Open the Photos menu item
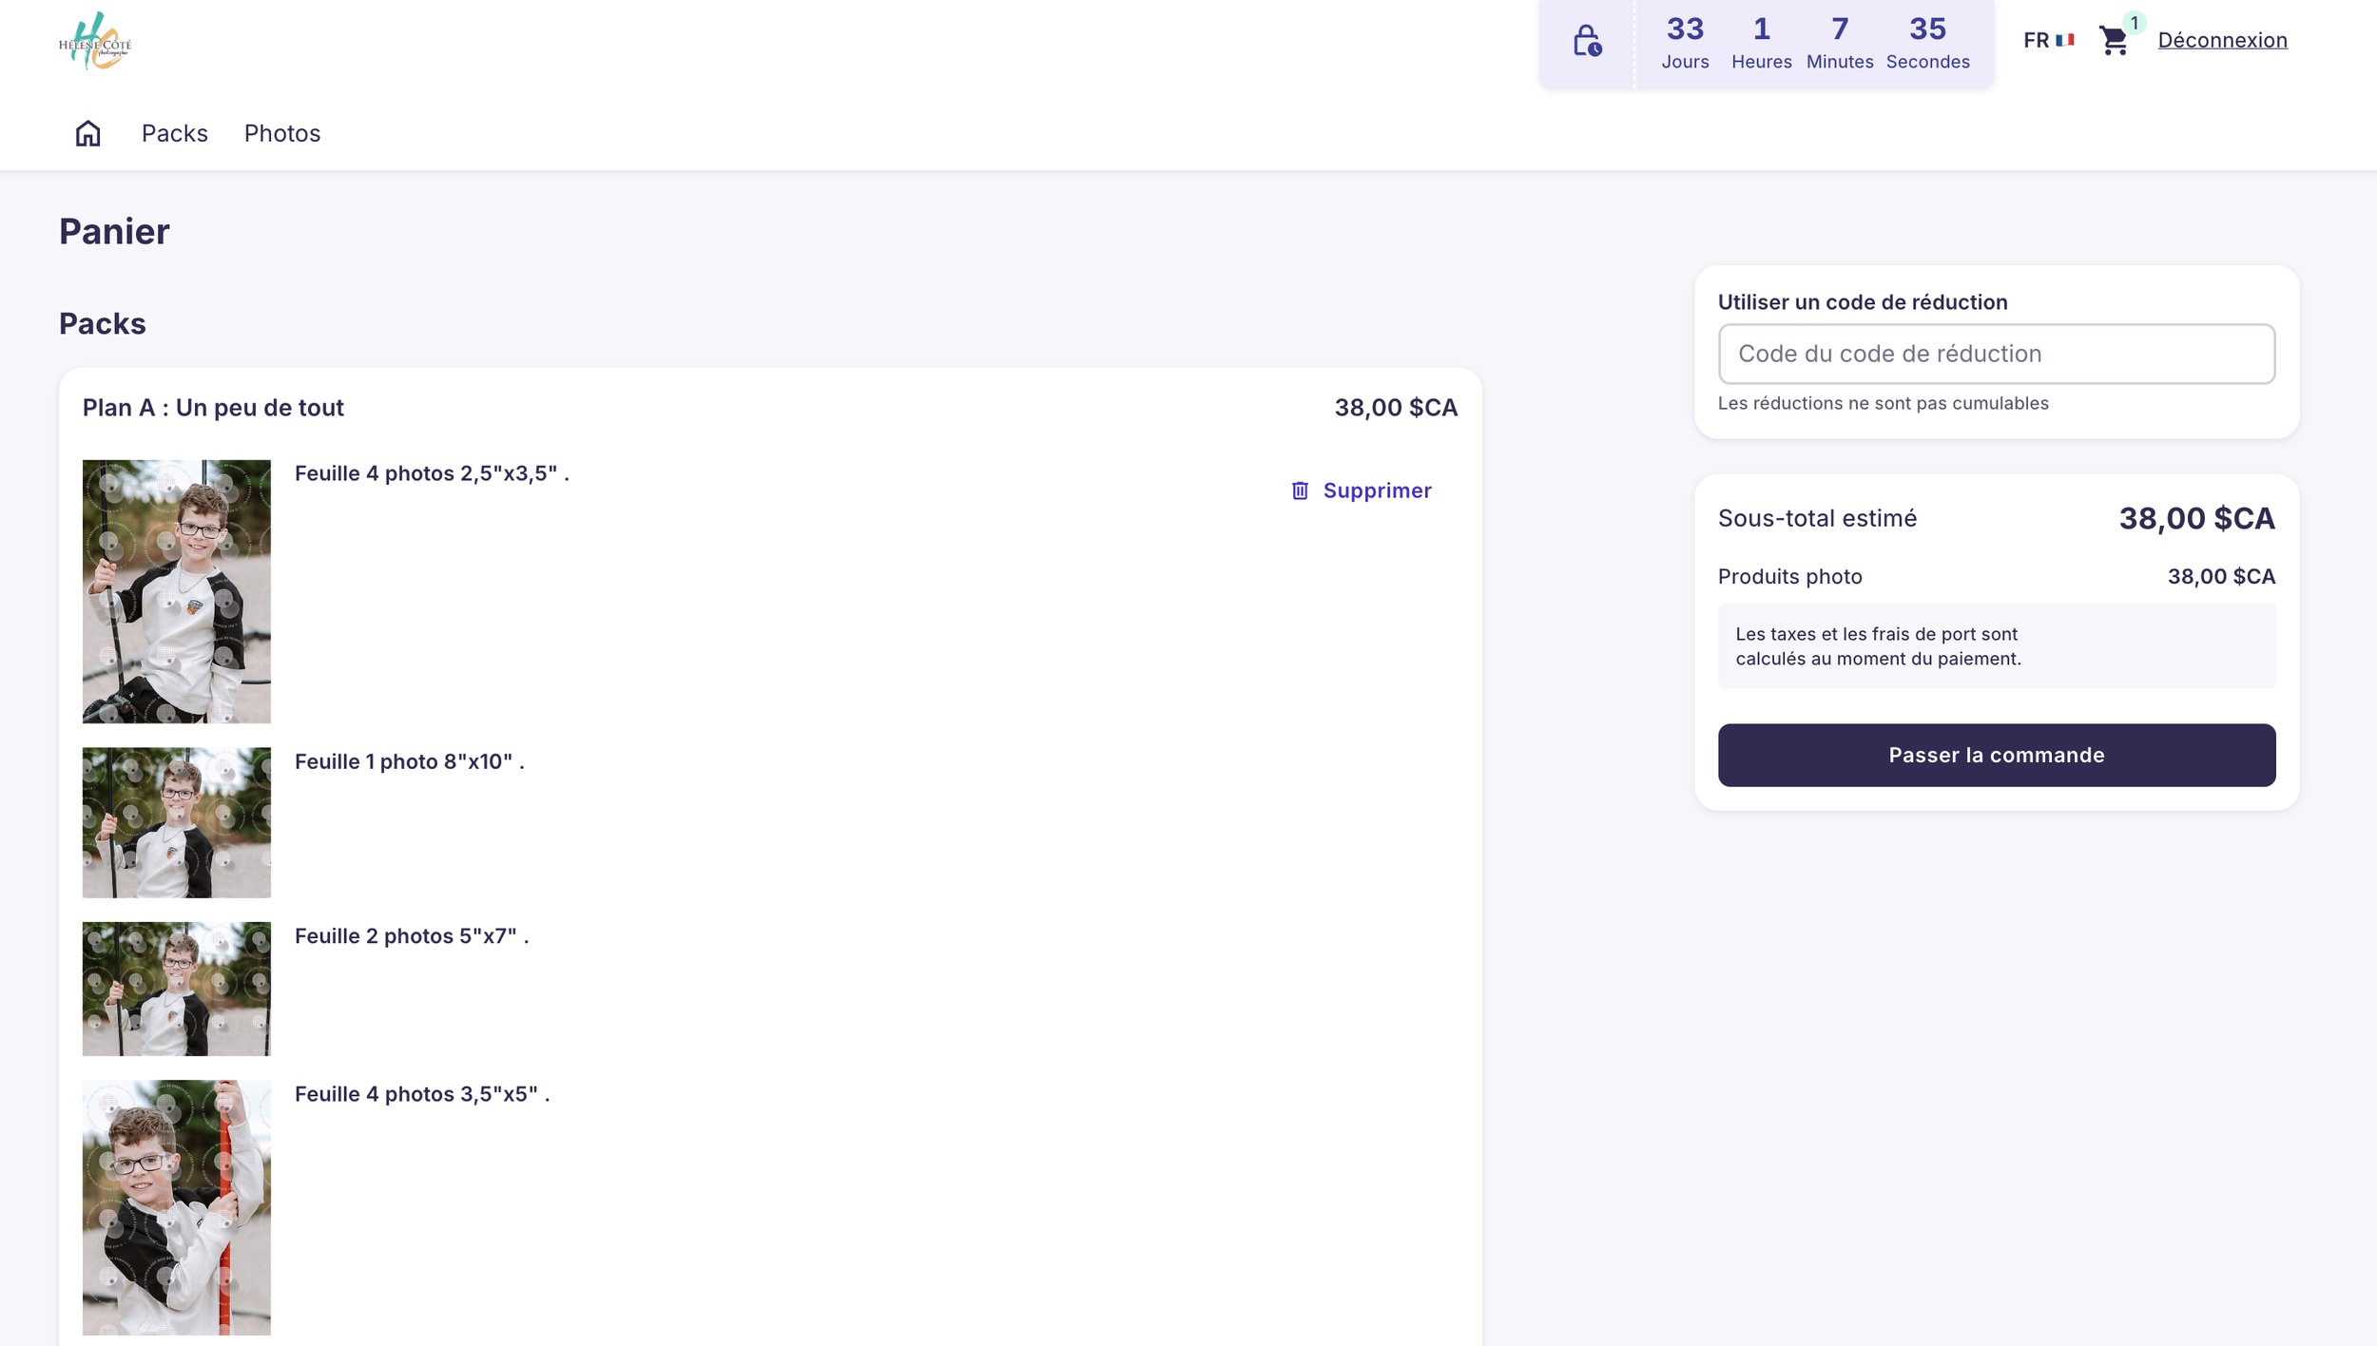2377x1346 pixels. [x=282, y=134]
